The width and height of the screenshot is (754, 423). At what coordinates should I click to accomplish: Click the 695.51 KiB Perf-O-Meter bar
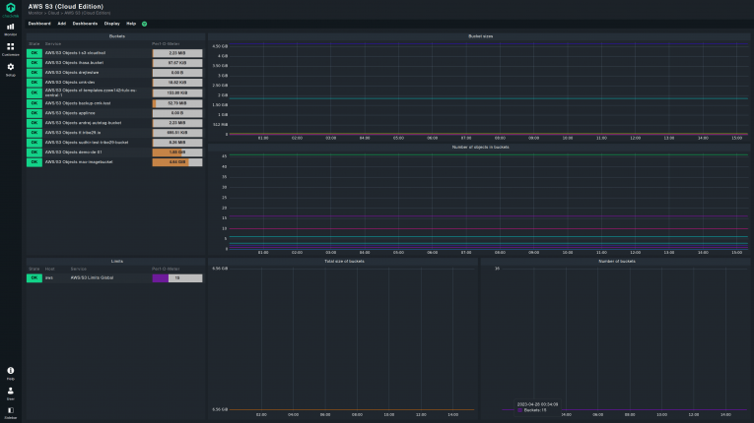click(x=177, y=133)
